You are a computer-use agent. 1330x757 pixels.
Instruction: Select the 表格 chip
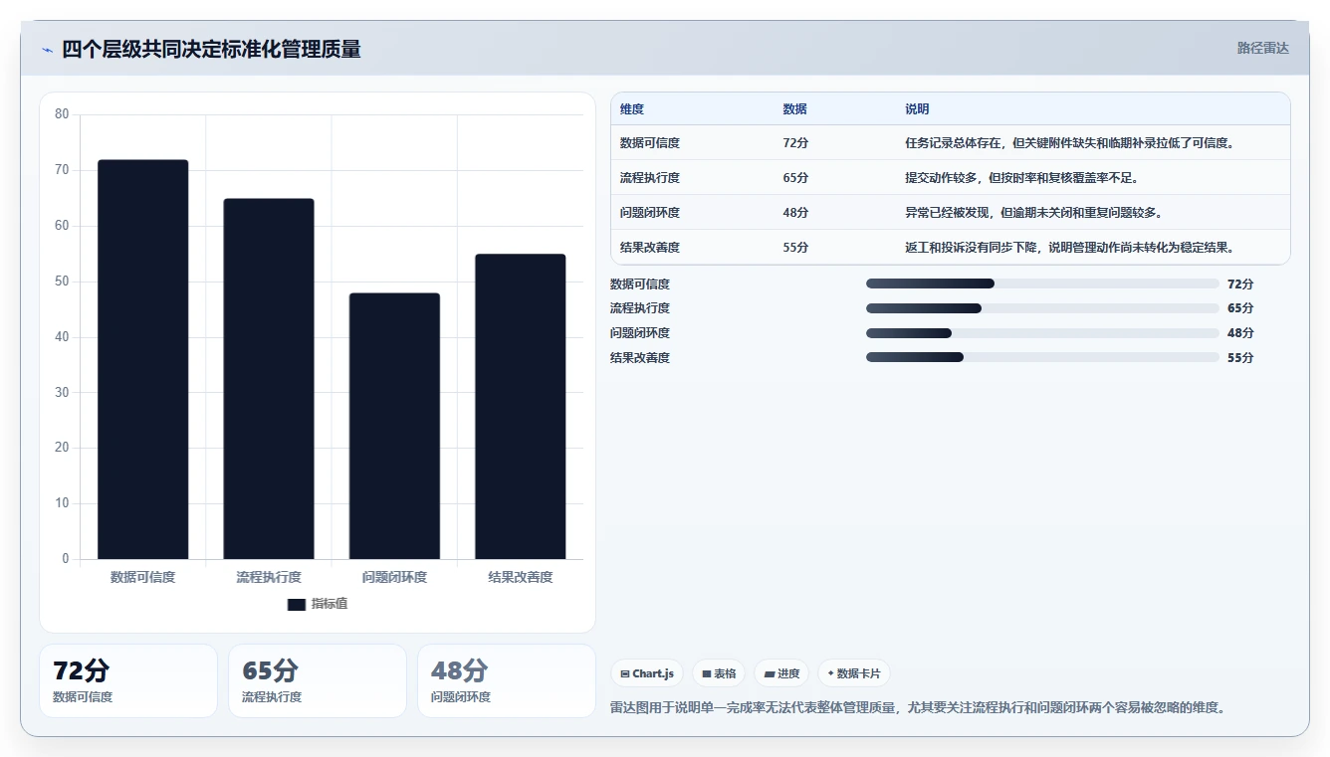[x=719, y=673]
